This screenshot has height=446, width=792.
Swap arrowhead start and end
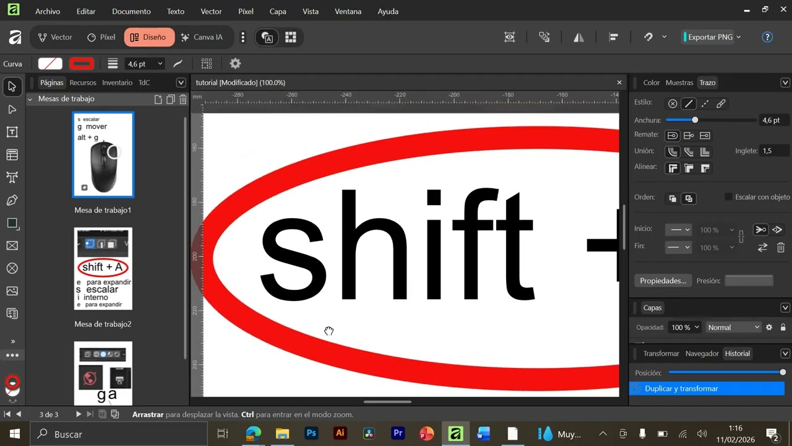point(762,247)
